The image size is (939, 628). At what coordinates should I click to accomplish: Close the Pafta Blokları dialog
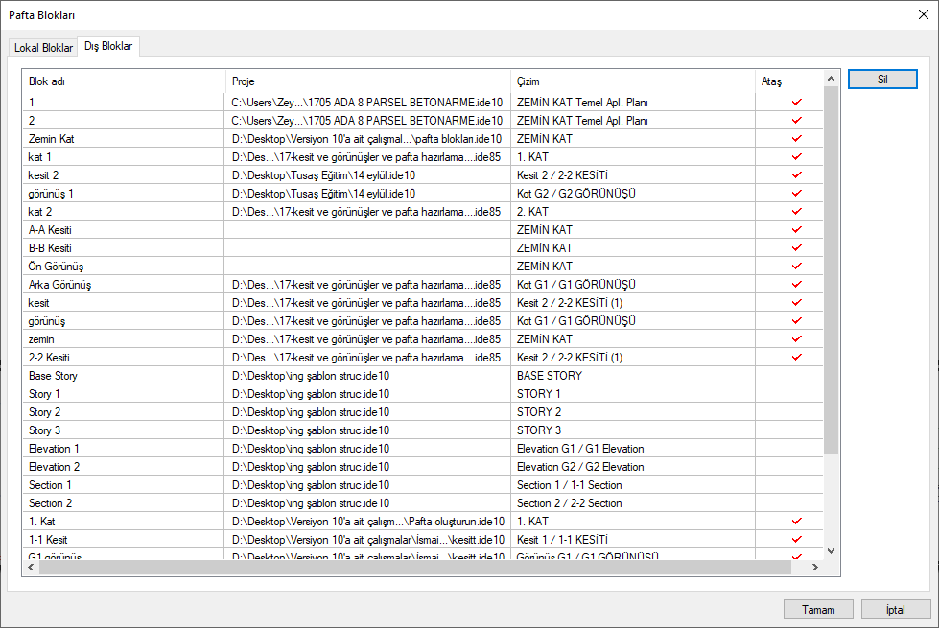click(922, 14)
